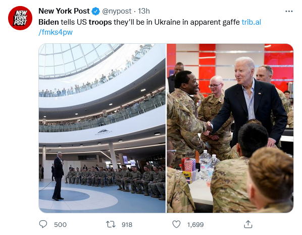
Task: Click the tweet text about apparent gaffe
Action: [139, 22]
